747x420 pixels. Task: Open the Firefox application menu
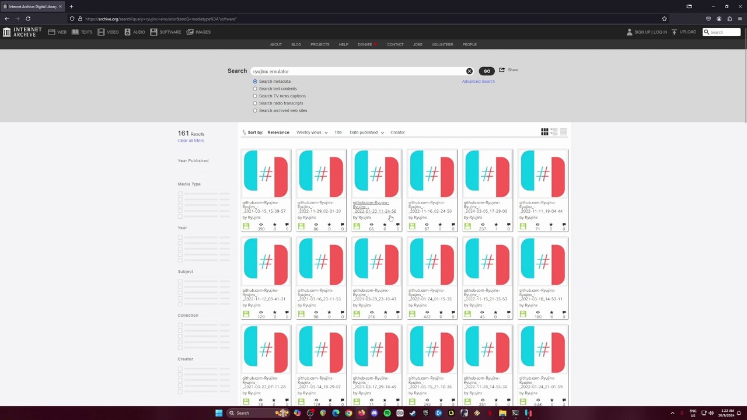(x=740, y=19)
